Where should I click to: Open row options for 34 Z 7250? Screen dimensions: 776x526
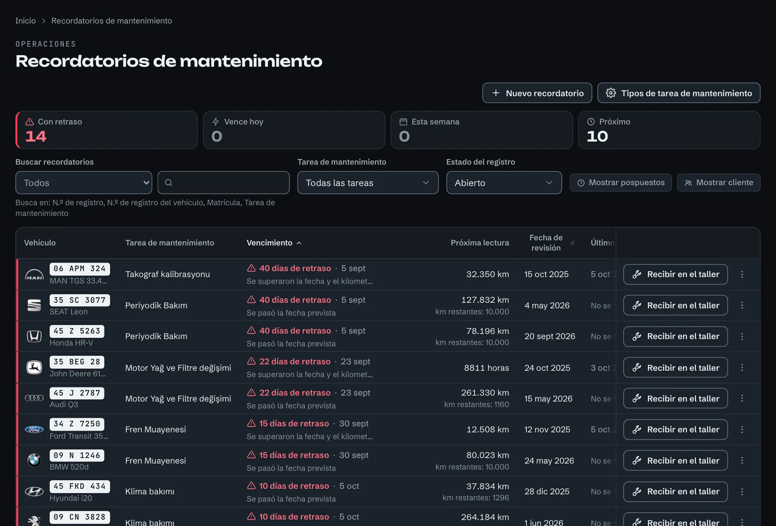pos(742,429)
